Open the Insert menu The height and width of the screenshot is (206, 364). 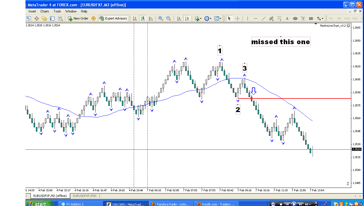coord(32,11)
